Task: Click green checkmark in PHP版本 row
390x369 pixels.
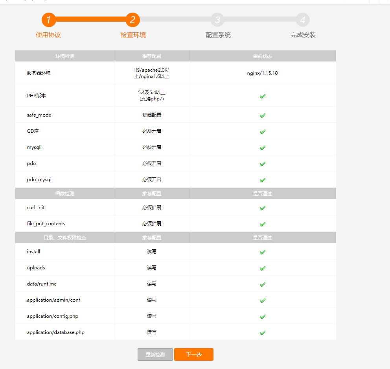Action: (262, 96)
